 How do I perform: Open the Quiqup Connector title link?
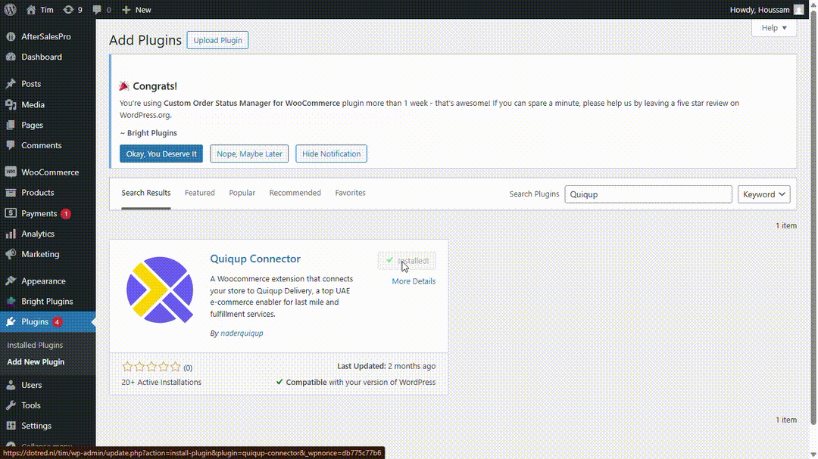[x=255, y=259]
